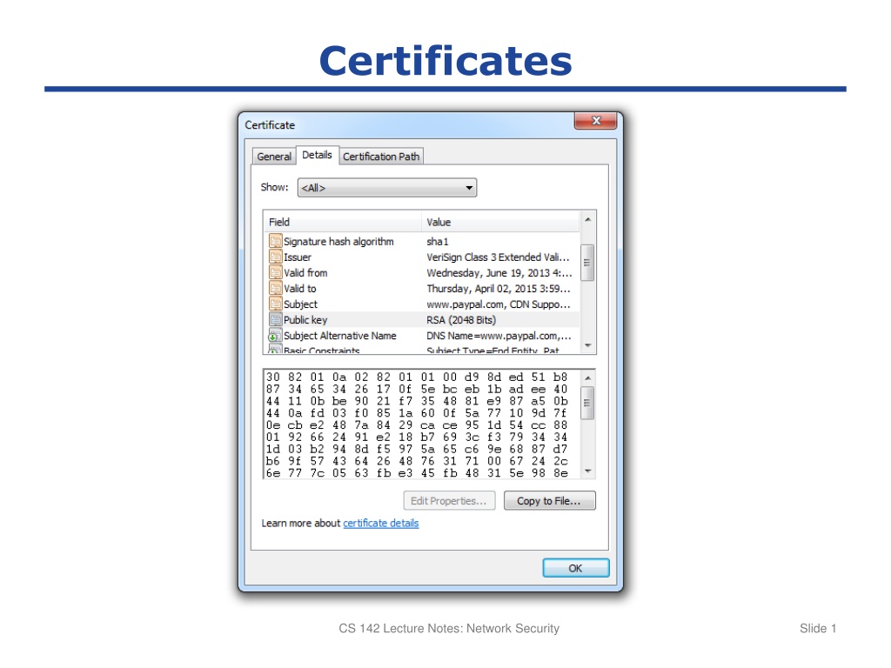Click the Signature hash algorithm field icon

(x=275, y=242)
